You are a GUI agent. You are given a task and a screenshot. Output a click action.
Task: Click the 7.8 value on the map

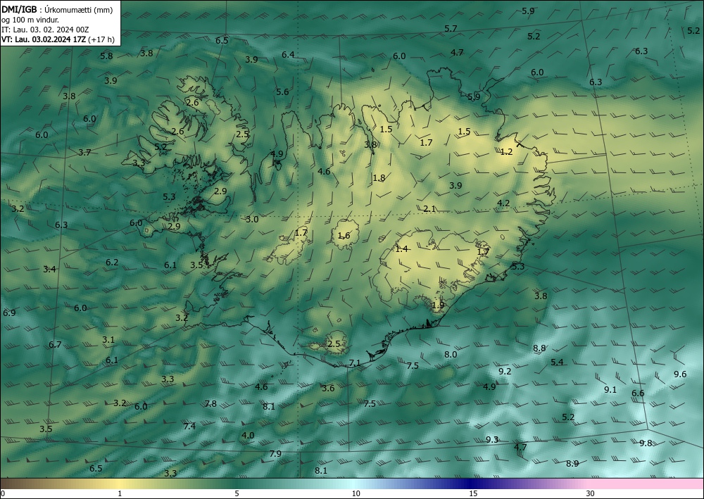(210, 404)
